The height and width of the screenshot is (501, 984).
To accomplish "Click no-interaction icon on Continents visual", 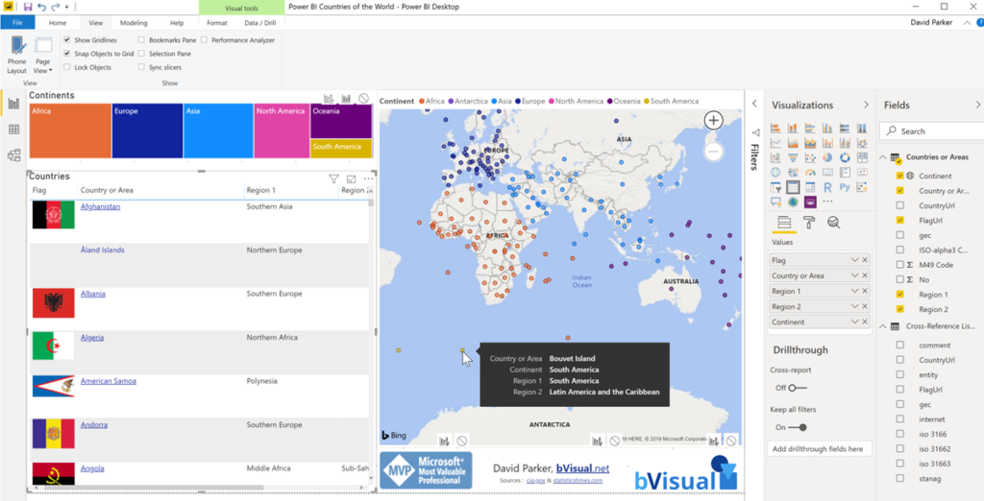I will [x=363, y=99].
